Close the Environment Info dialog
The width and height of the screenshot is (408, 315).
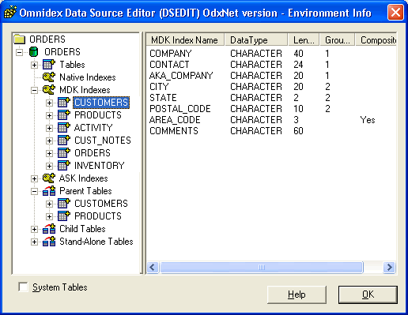tap(395, 13)
